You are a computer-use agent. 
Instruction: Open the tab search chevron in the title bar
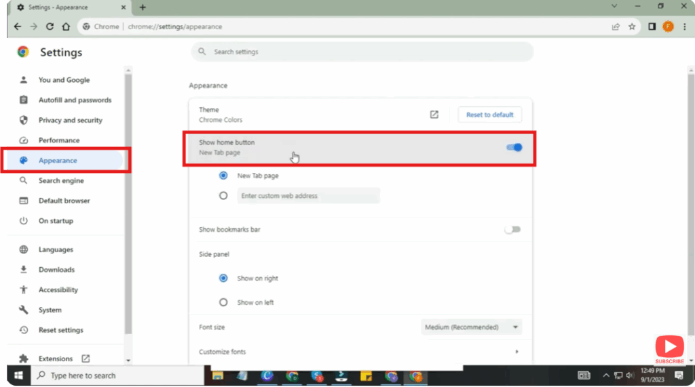pos(614,7)
